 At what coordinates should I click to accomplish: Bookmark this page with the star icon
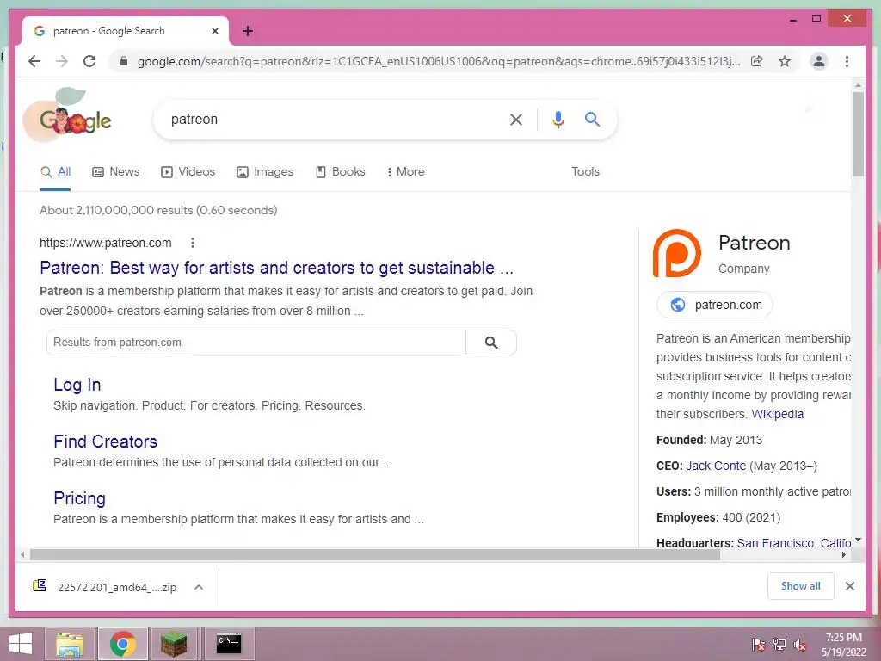[785, 61]
